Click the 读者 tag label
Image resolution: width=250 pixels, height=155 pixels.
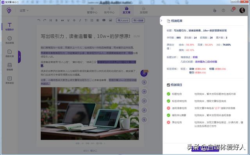click(x=191, y=69)
